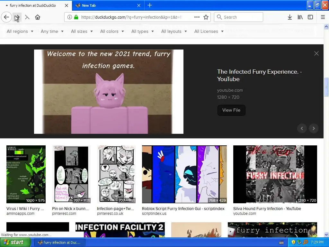Screen dimensions: 329x247
Task: Open the Firefox hamburger menu
Action: [x=323, y=17]
